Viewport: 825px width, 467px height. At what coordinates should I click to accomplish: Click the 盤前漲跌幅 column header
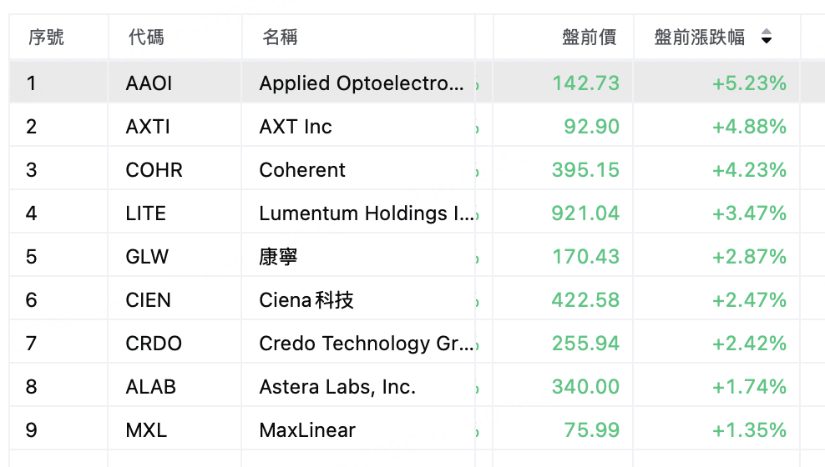pos(699,38)
